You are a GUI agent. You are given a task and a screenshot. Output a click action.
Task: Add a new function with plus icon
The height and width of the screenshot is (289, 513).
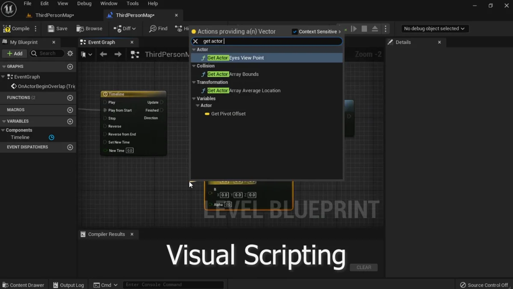point(70,98)
